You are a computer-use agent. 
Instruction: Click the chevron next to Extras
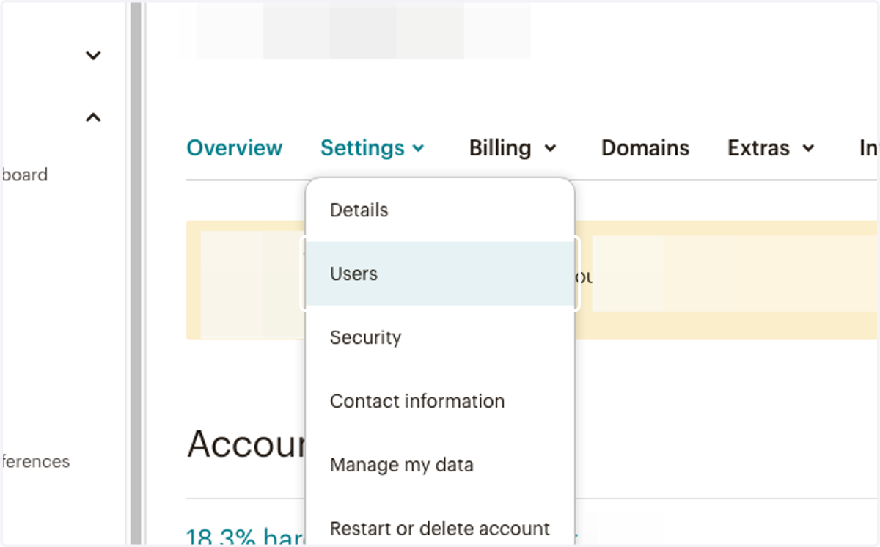pyautogui.click(x=808, y=149)
